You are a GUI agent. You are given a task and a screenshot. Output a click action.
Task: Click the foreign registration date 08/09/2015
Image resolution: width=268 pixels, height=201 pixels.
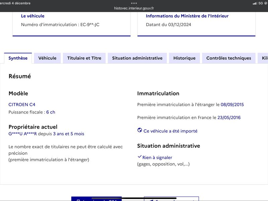point(232,105)
